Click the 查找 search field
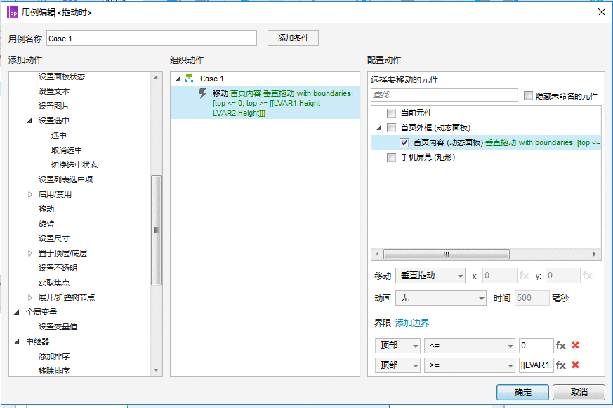613x408 pixels. pos(444,95)
